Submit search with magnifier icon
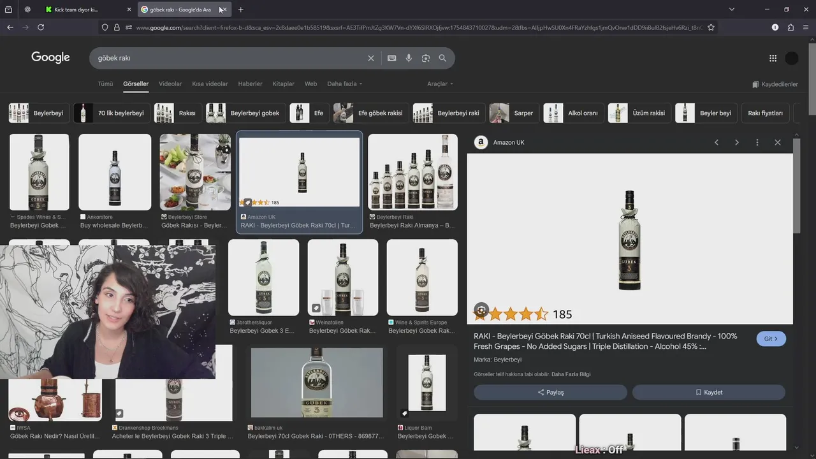 coord(442,58)
